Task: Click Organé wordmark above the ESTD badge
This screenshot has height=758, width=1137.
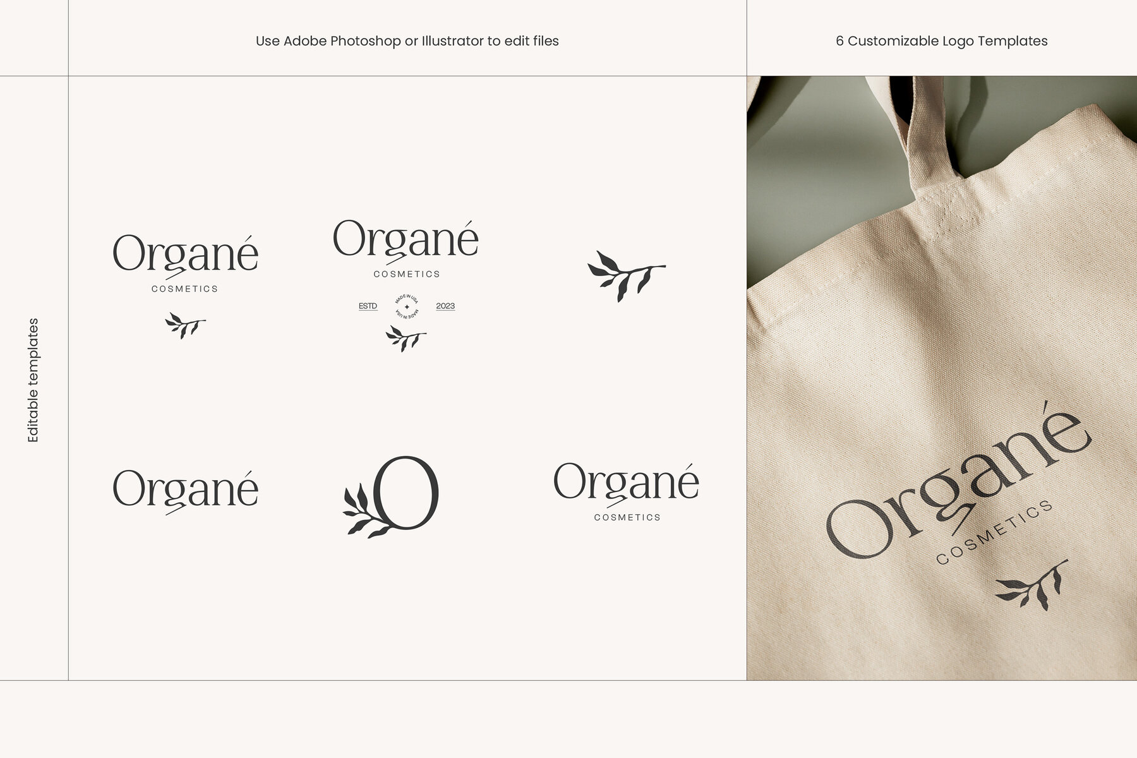Action: pos(406,240)
